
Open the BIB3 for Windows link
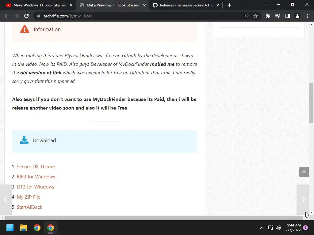36,177
